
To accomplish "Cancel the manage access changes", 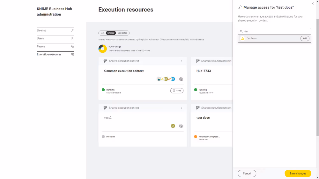I will [x=247, y=174].
